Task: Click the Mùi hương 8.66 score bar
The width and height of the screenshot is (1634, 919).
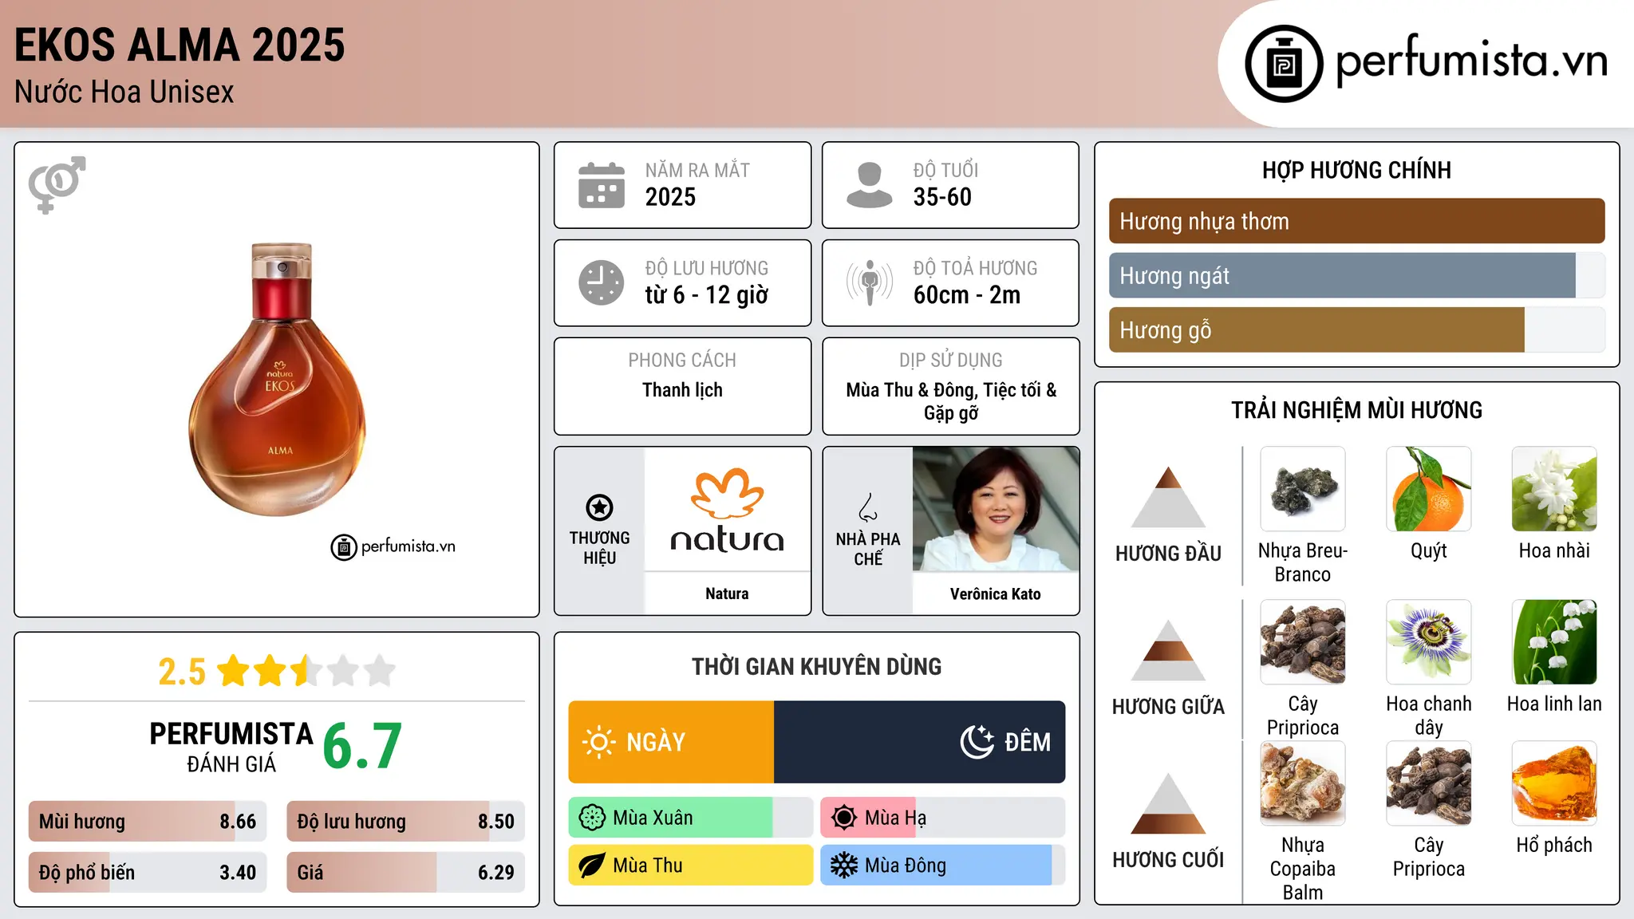Action: coord(148,821)
